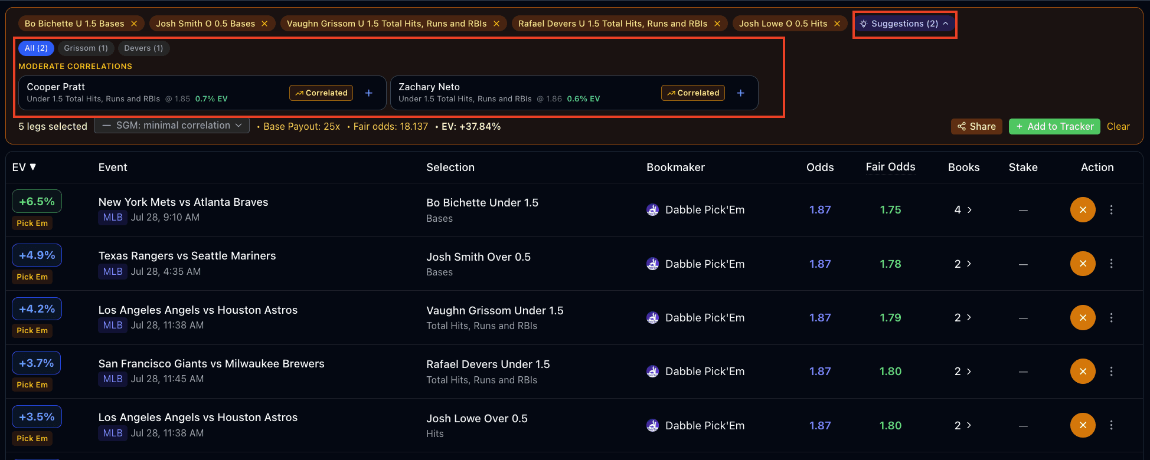
Task: Click Dabble Pick'Em logo in Vaughn Grissom row
Action: [652, 318]
